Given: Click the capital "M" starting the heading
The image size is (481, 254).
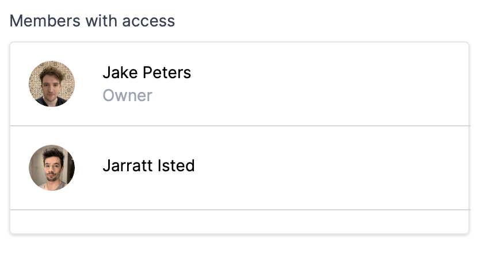Looking at the screenshot, I should click(16, 21).
